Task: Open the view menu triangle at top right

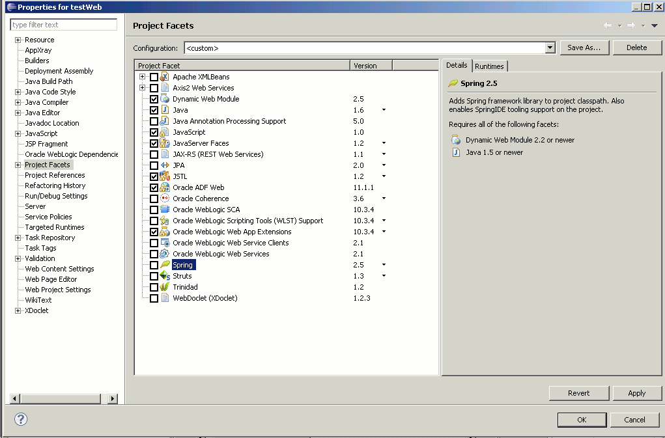Action: tap(655, 25)
